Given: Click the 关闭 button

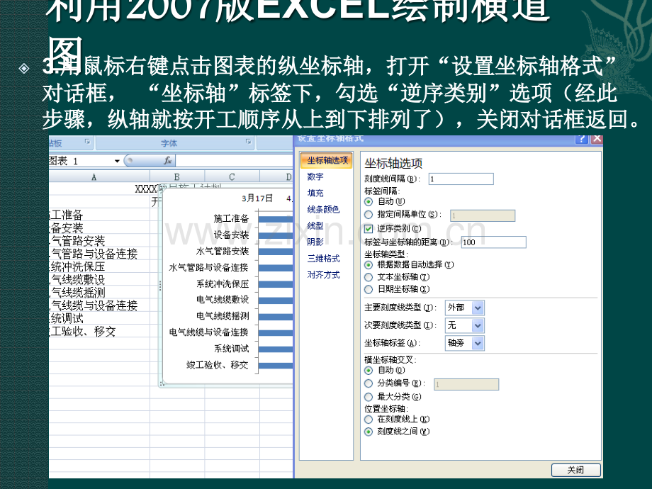Looking at the screenshot, I should click(x=576, y=470).
